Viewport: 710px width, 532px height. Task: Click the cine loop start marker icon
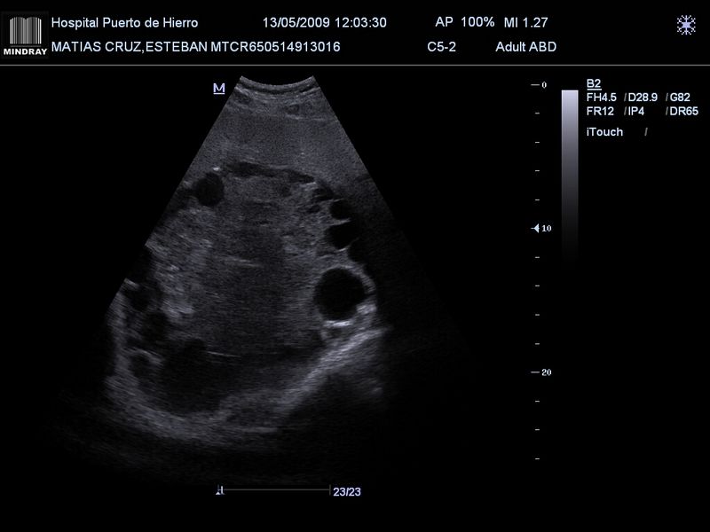[x=220, y=490]
